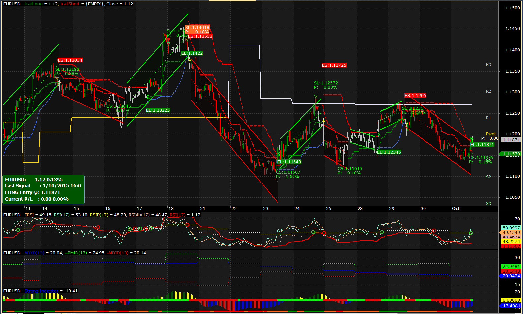Click the +PMID(13) indicator title label

76,253
